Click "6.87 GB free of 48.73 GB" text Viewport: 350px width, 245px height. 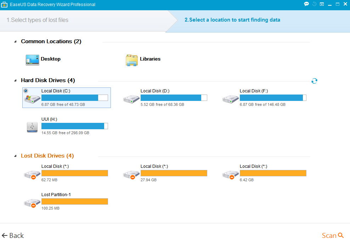coord(63,104)
